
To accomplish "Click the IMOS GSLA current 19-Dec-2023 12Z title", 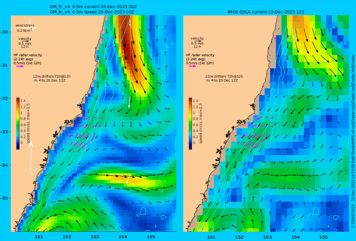I will click(x=266, y=12).
